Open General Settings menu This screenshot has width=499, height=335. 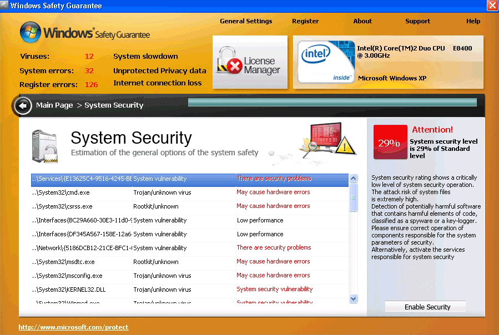[x=246, y=21]
